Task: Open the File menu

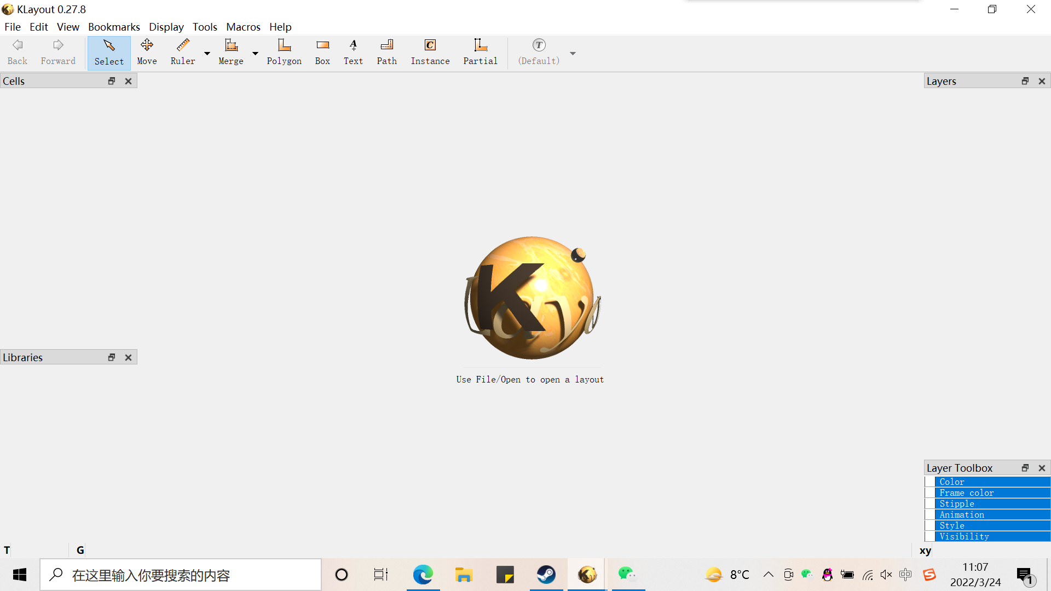Action: (12, 27)
